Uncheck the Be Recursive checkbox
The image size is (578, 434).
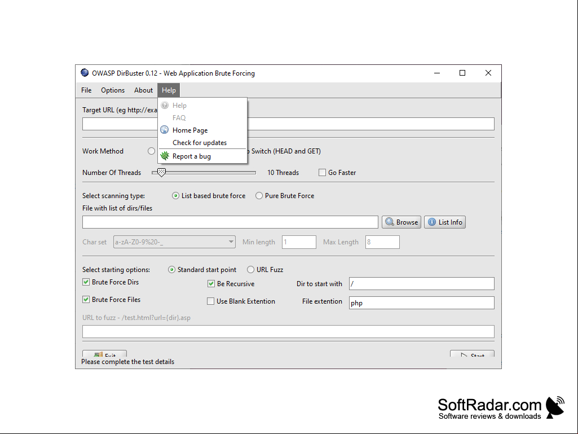coord(211,283)
